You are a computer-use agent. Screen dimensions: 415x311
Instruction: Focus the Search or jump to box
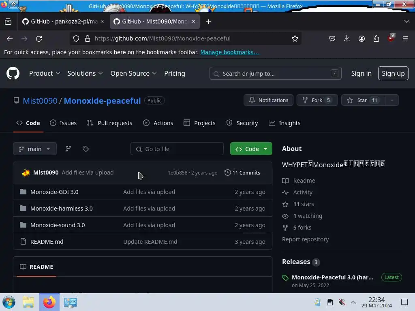[x=275, y=74]
